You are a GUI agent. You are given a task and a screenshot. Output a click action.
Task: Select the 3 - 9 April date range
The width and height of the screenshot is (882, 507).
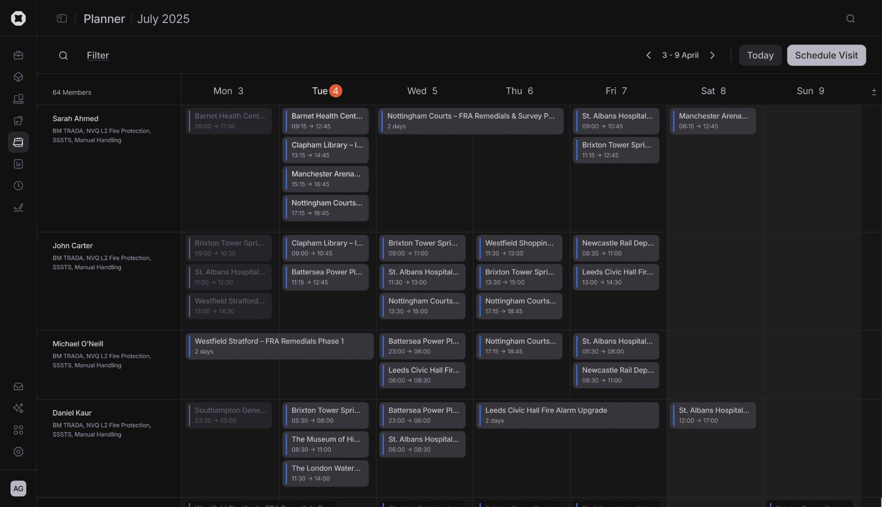click(680, 55)
